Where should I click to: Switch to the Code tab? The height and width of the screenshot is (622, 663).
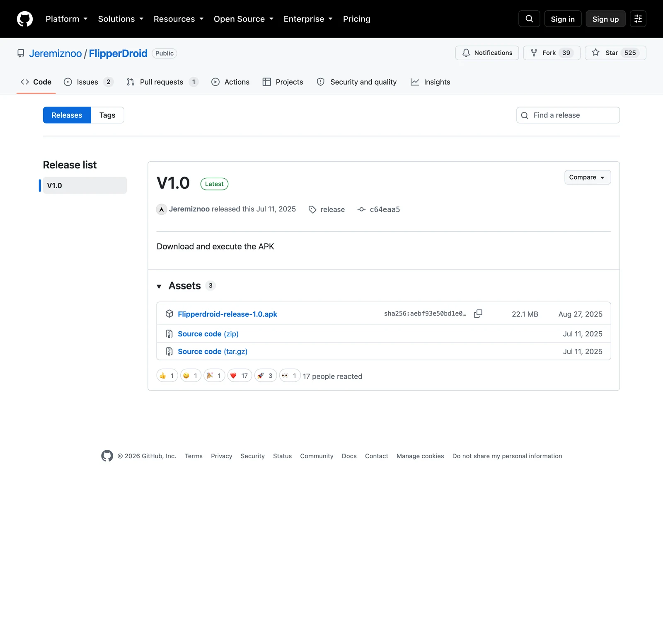[36, 82]
